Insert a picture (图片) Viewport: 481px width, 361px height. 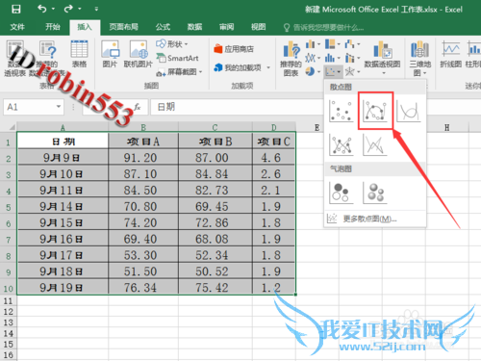point(110,54)
